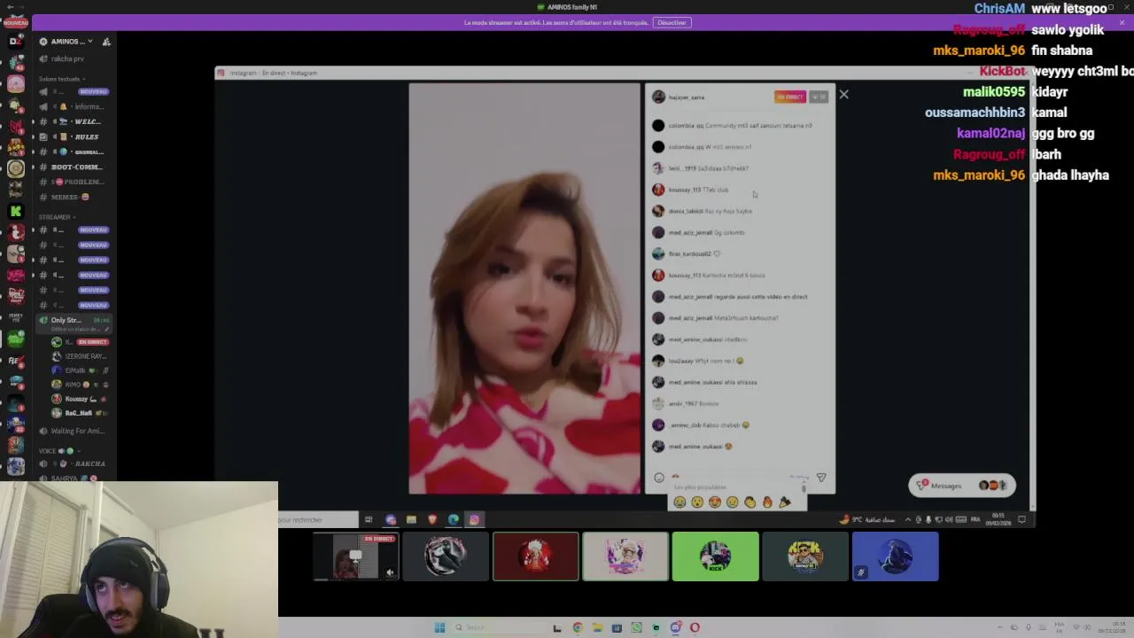
Task: Select user IZERONE RAY... in voice channel
Action: (x=78, y=356)
